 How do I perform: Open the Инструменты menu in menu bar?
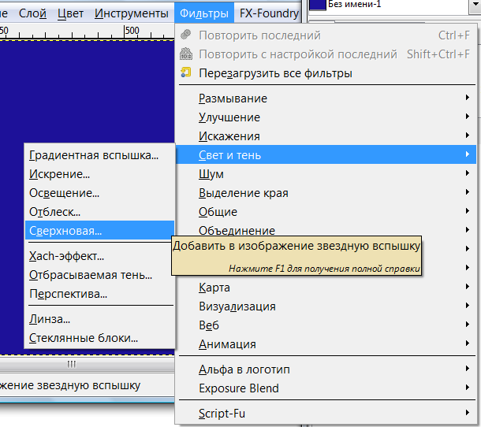(x=129, y=13)
